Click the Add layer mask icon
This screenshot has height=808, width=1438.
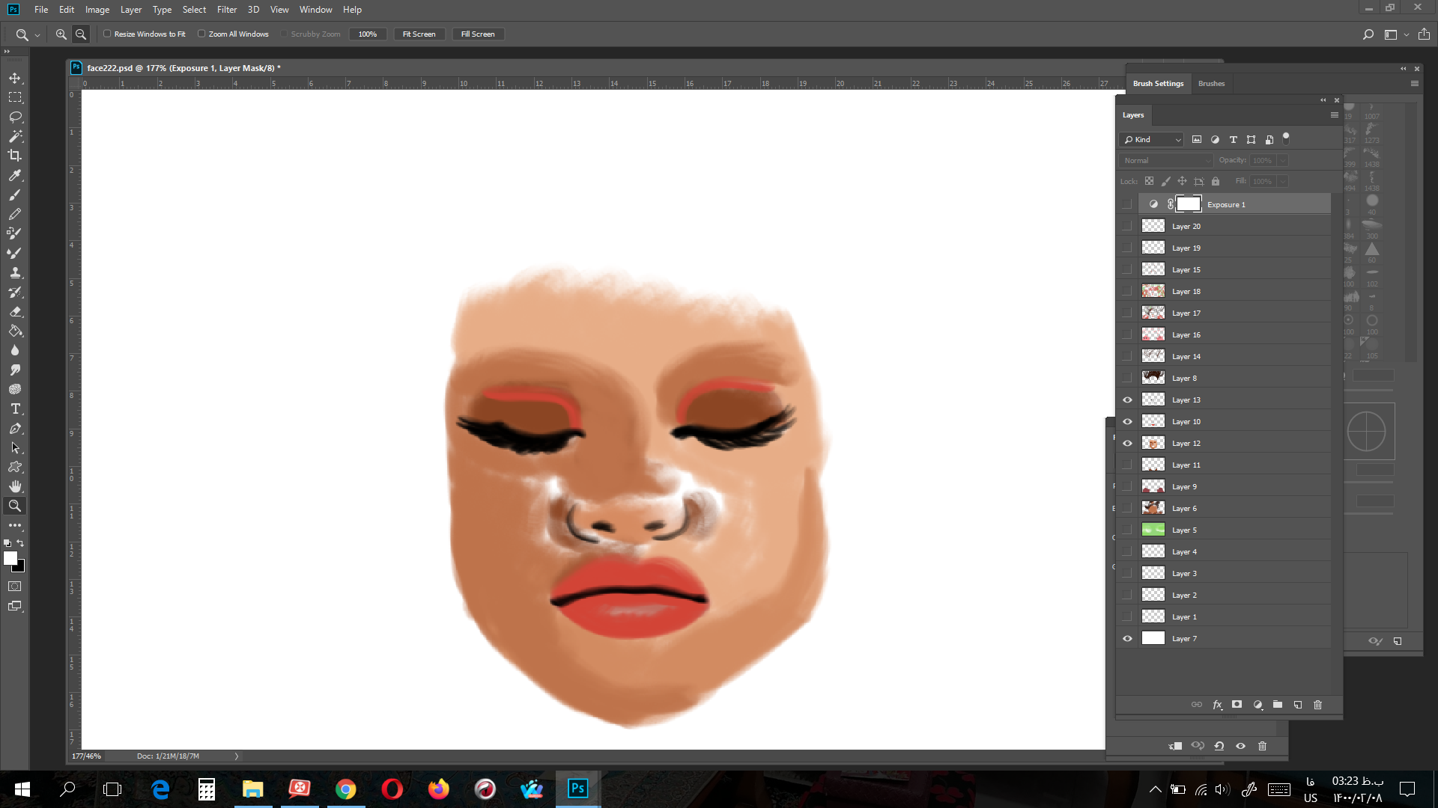pyautogui.click(x=1237, y=705)
